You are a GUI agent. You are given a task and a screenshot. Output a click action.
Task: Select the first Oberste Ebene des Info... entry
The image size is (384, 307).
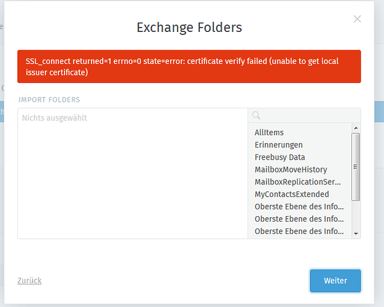click(x=299, y=207)
